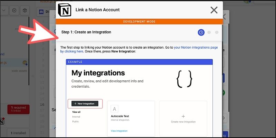Click the View integration link
The height and width of the screenshot is (138, 276).
click(119, 131)
